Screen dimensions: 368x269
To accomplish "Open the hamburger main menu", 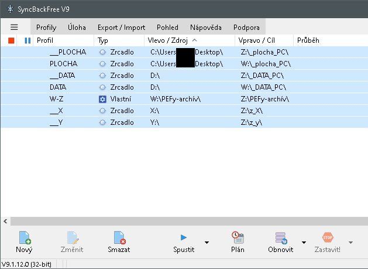I will pos(14,28).
